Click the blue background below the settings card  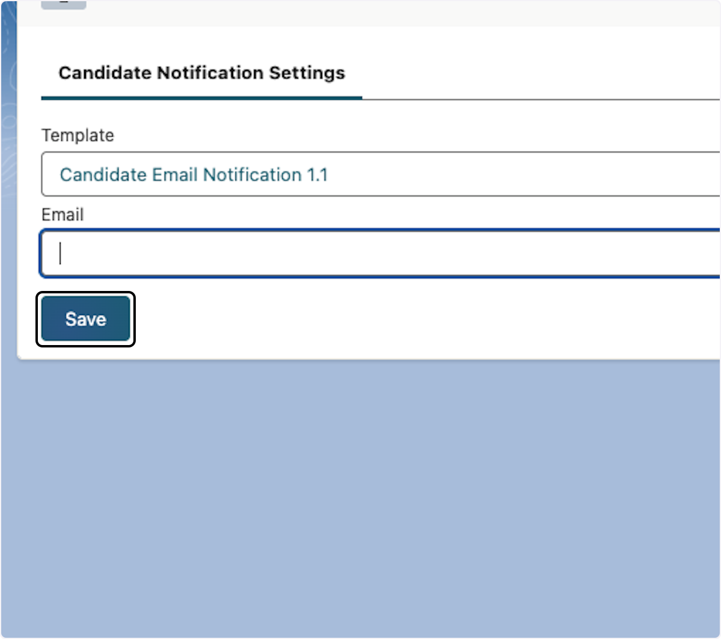tap(360, 493)
